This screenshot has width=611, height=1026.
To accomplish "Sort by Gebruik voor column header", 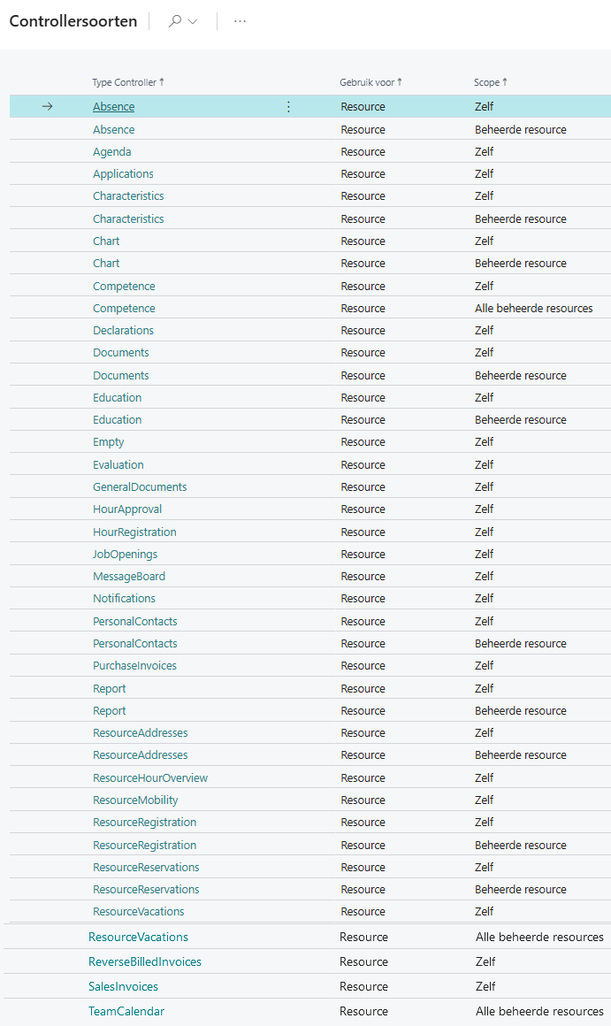I will pyautogui.click(x=370, y=82).
